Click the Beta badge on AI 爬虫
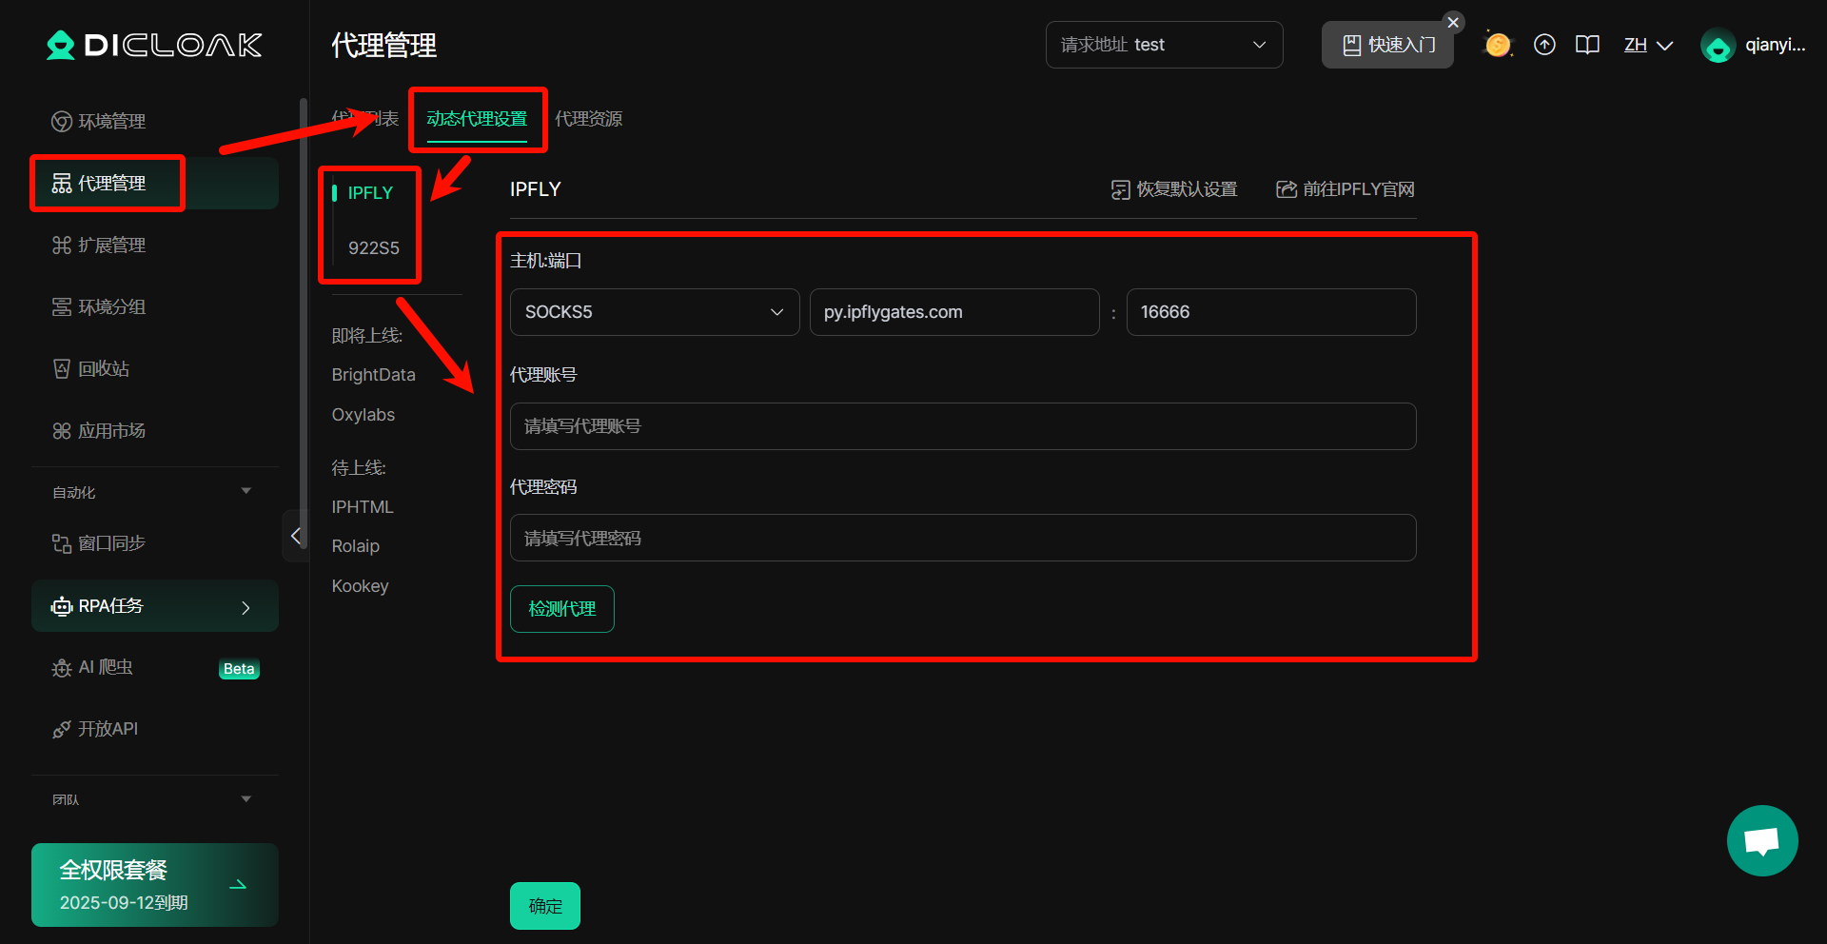This screenshot has height=944, width=1827. coord(239,669)
